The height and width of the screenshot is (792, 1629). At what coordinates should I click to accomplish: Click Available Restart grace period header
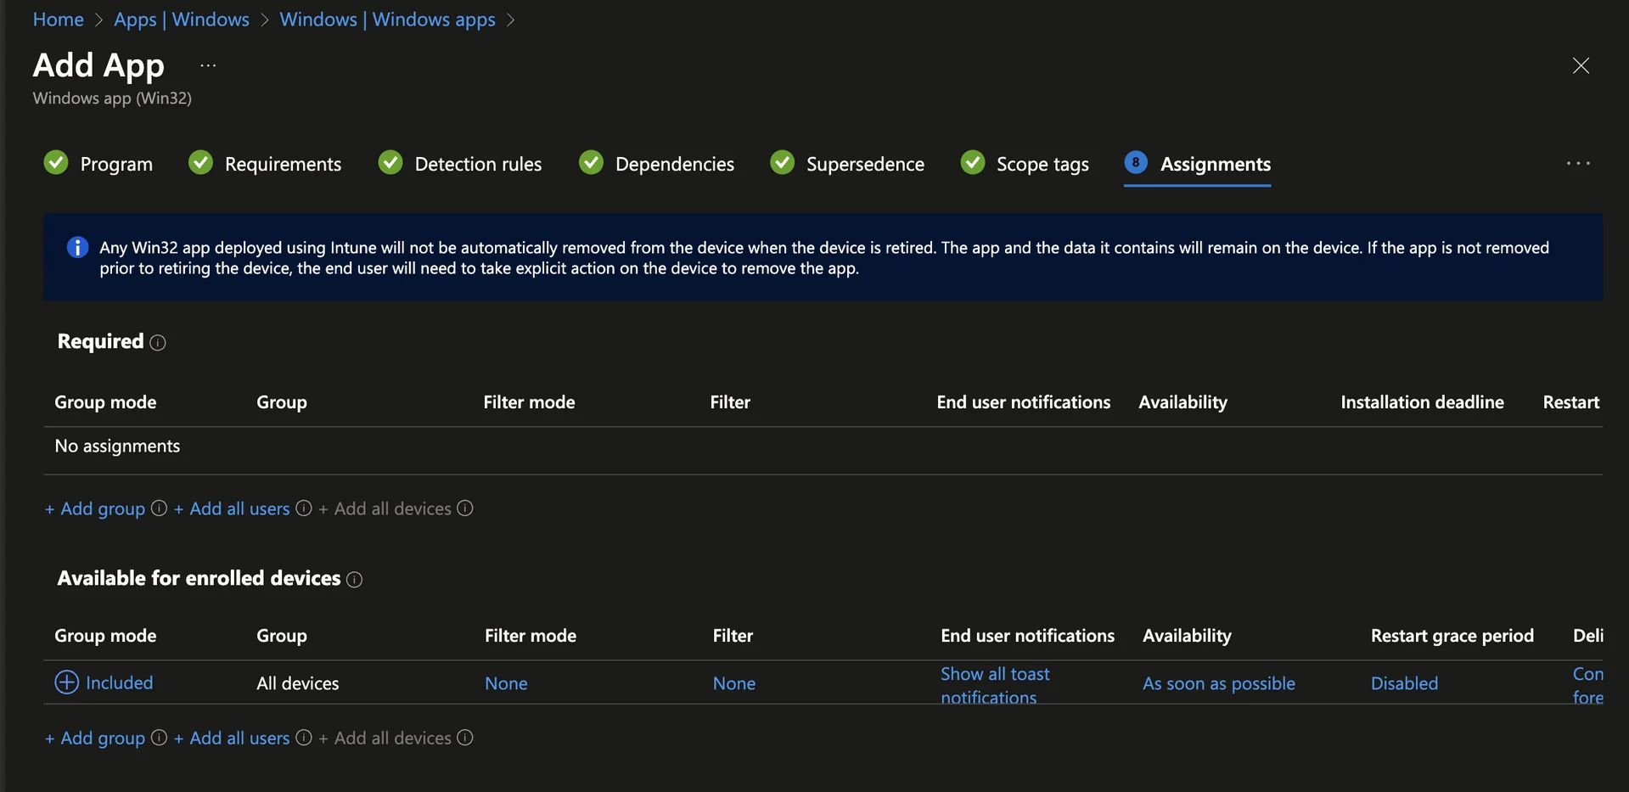pos(1452,635)
